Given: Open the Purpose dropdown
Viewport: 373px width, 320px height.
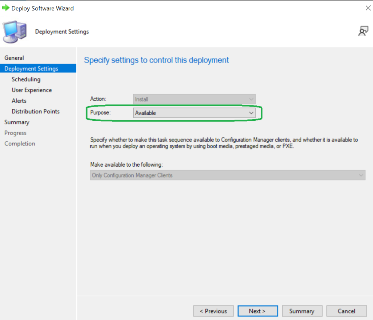Looking at the screenshot, I should point(195,113).
